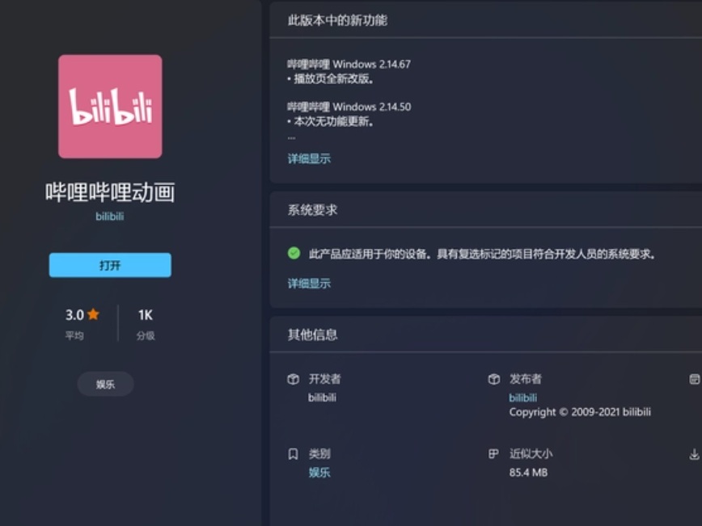Select the device compatibility message text
This screenshot has height=526, width=702.
click(x=483, y=254)
